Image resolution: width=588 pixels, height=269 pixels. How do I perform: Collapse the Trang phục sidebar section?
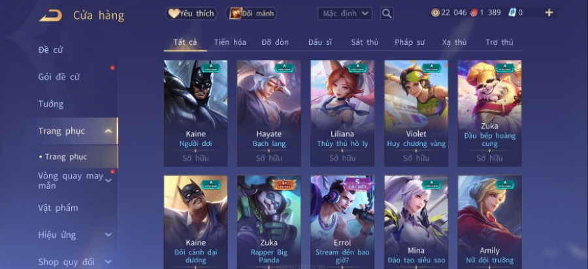click(x=108, y=131)
